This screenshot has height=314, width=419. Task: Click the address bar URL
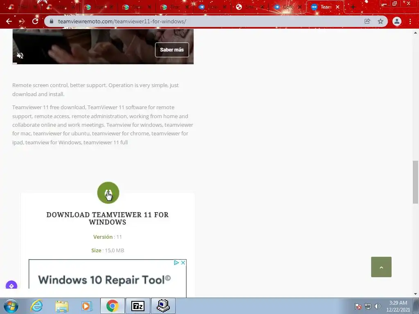122,21
